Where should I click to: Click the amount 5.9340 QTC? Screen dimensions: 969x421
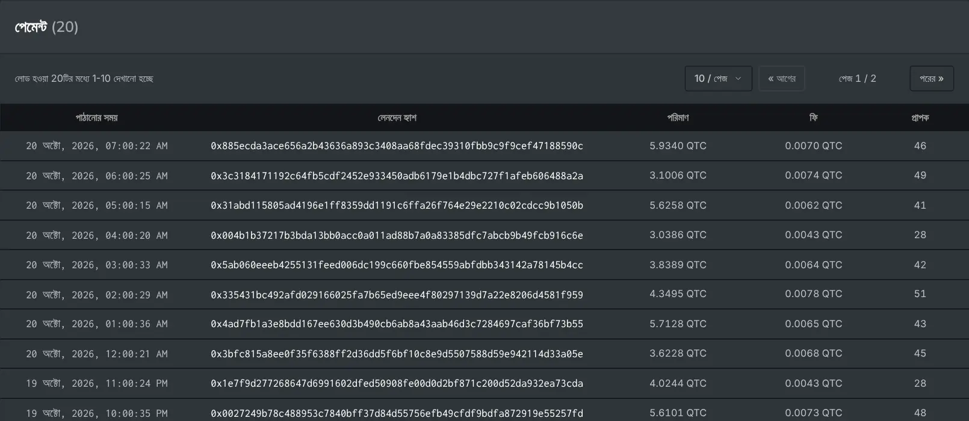(x=678, y=146)
